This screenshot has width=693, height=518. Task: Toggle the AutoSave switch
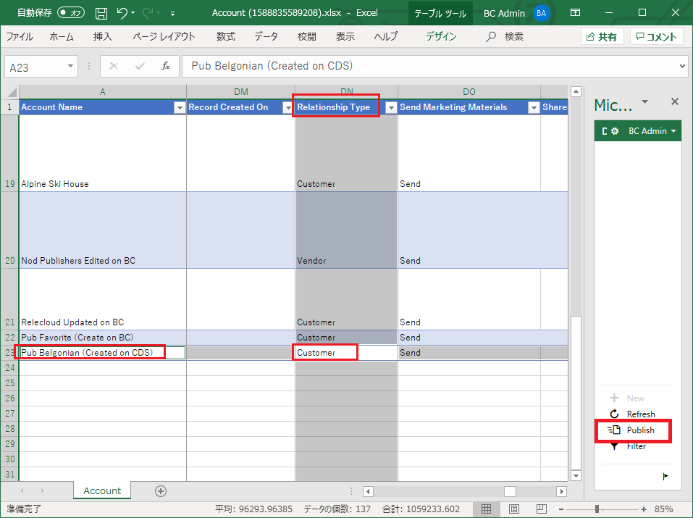(71, 13)
